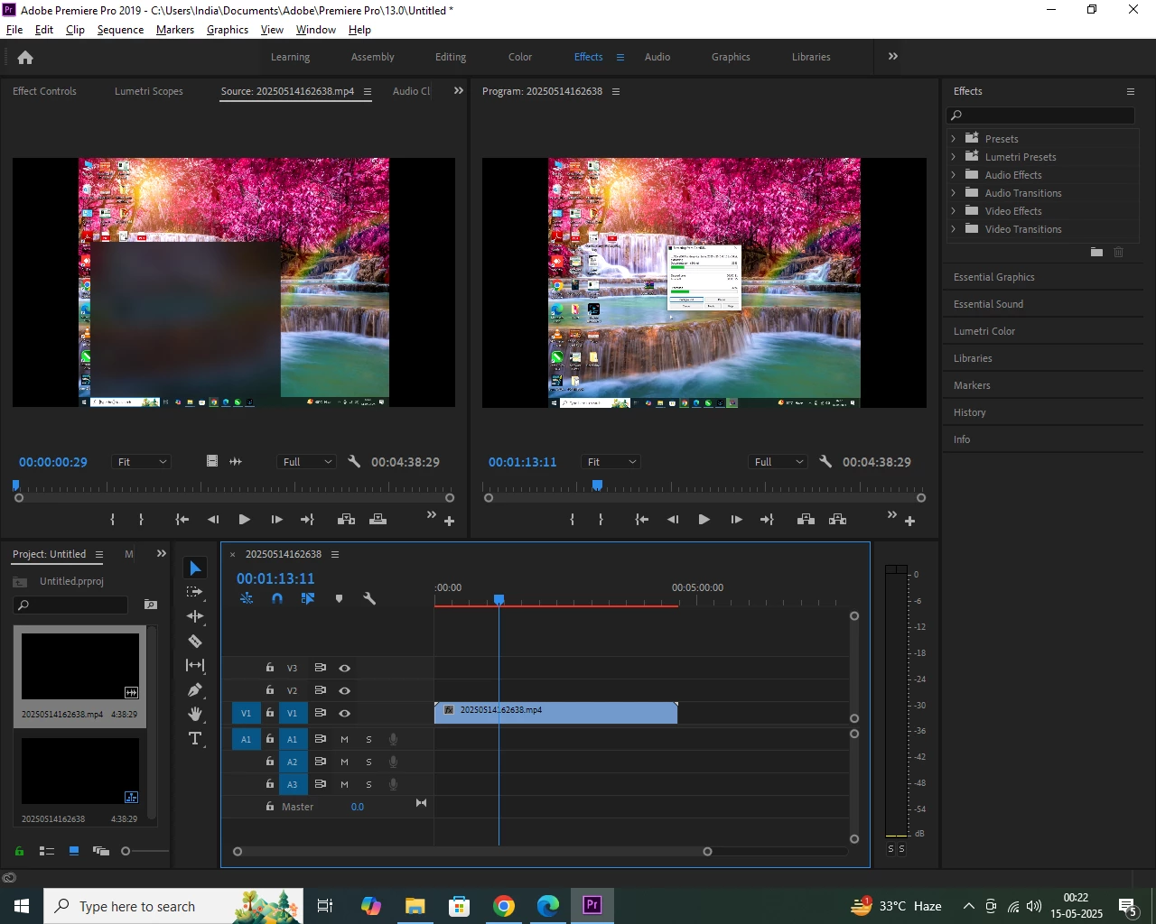Adjust Project panel thumbnail zoom slider
Viewport: 1156px width, 924px height.
[x=126, y=851]
